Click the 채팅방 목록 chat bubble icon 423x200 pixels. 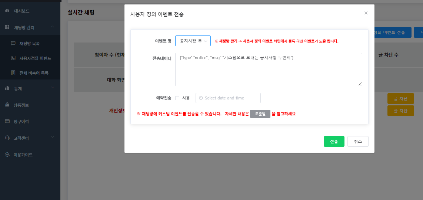coord(13,43)
